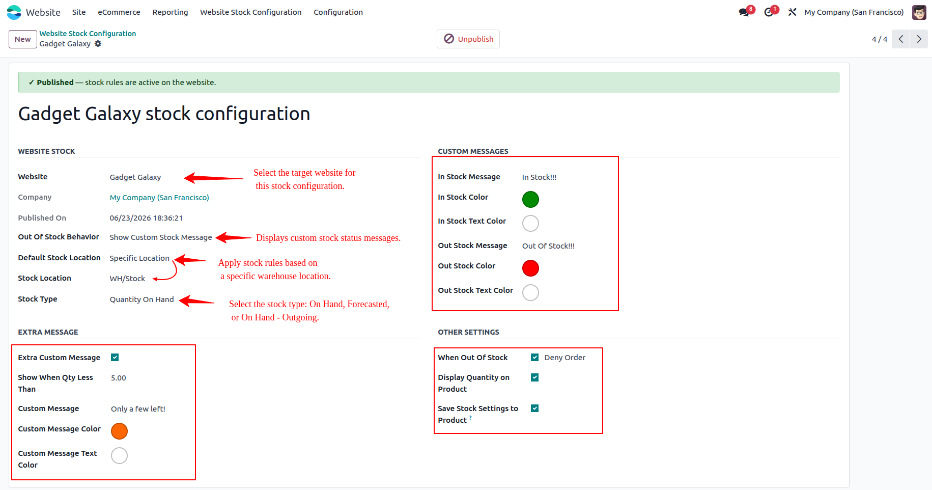Viewport: 932px width, 490px height.
Task: Pick the orange Custom Message Color swatch
Action: point(119,431)
